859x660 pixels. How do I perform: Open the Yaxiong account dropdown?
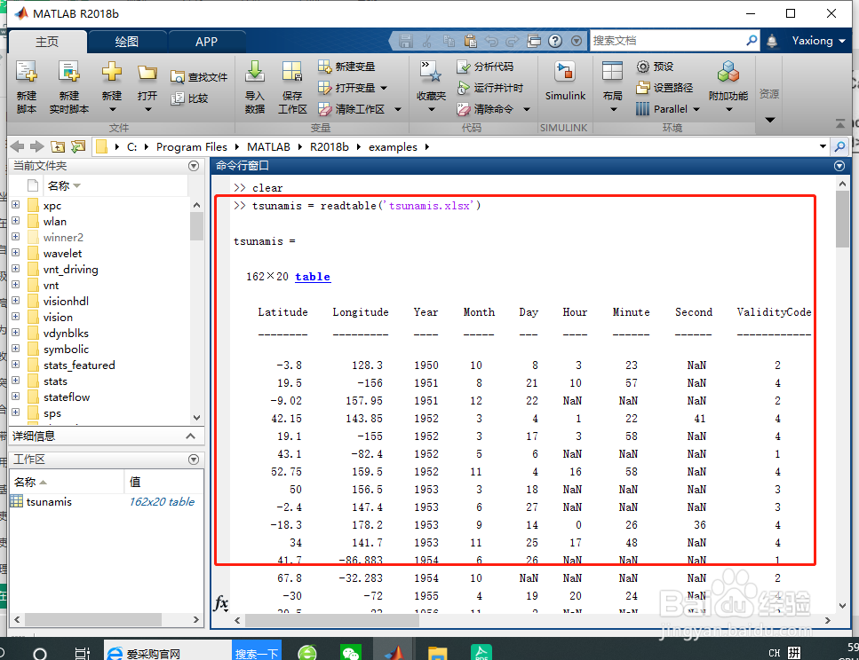pyautogui.click(x=818, y=41)
